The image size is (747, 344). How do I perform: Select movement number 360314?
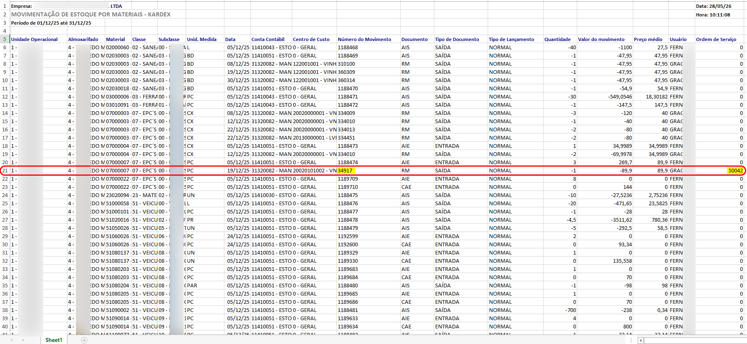[346, 80]
